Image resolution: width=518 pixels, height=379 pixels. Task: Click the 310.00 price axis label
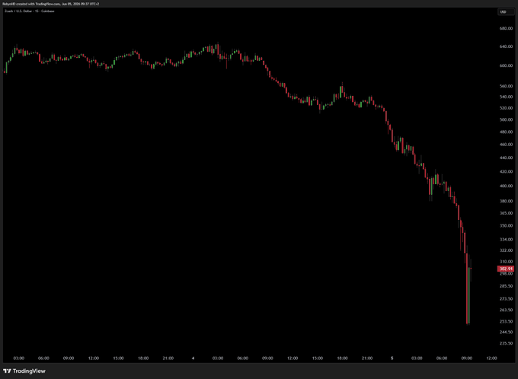506,262
